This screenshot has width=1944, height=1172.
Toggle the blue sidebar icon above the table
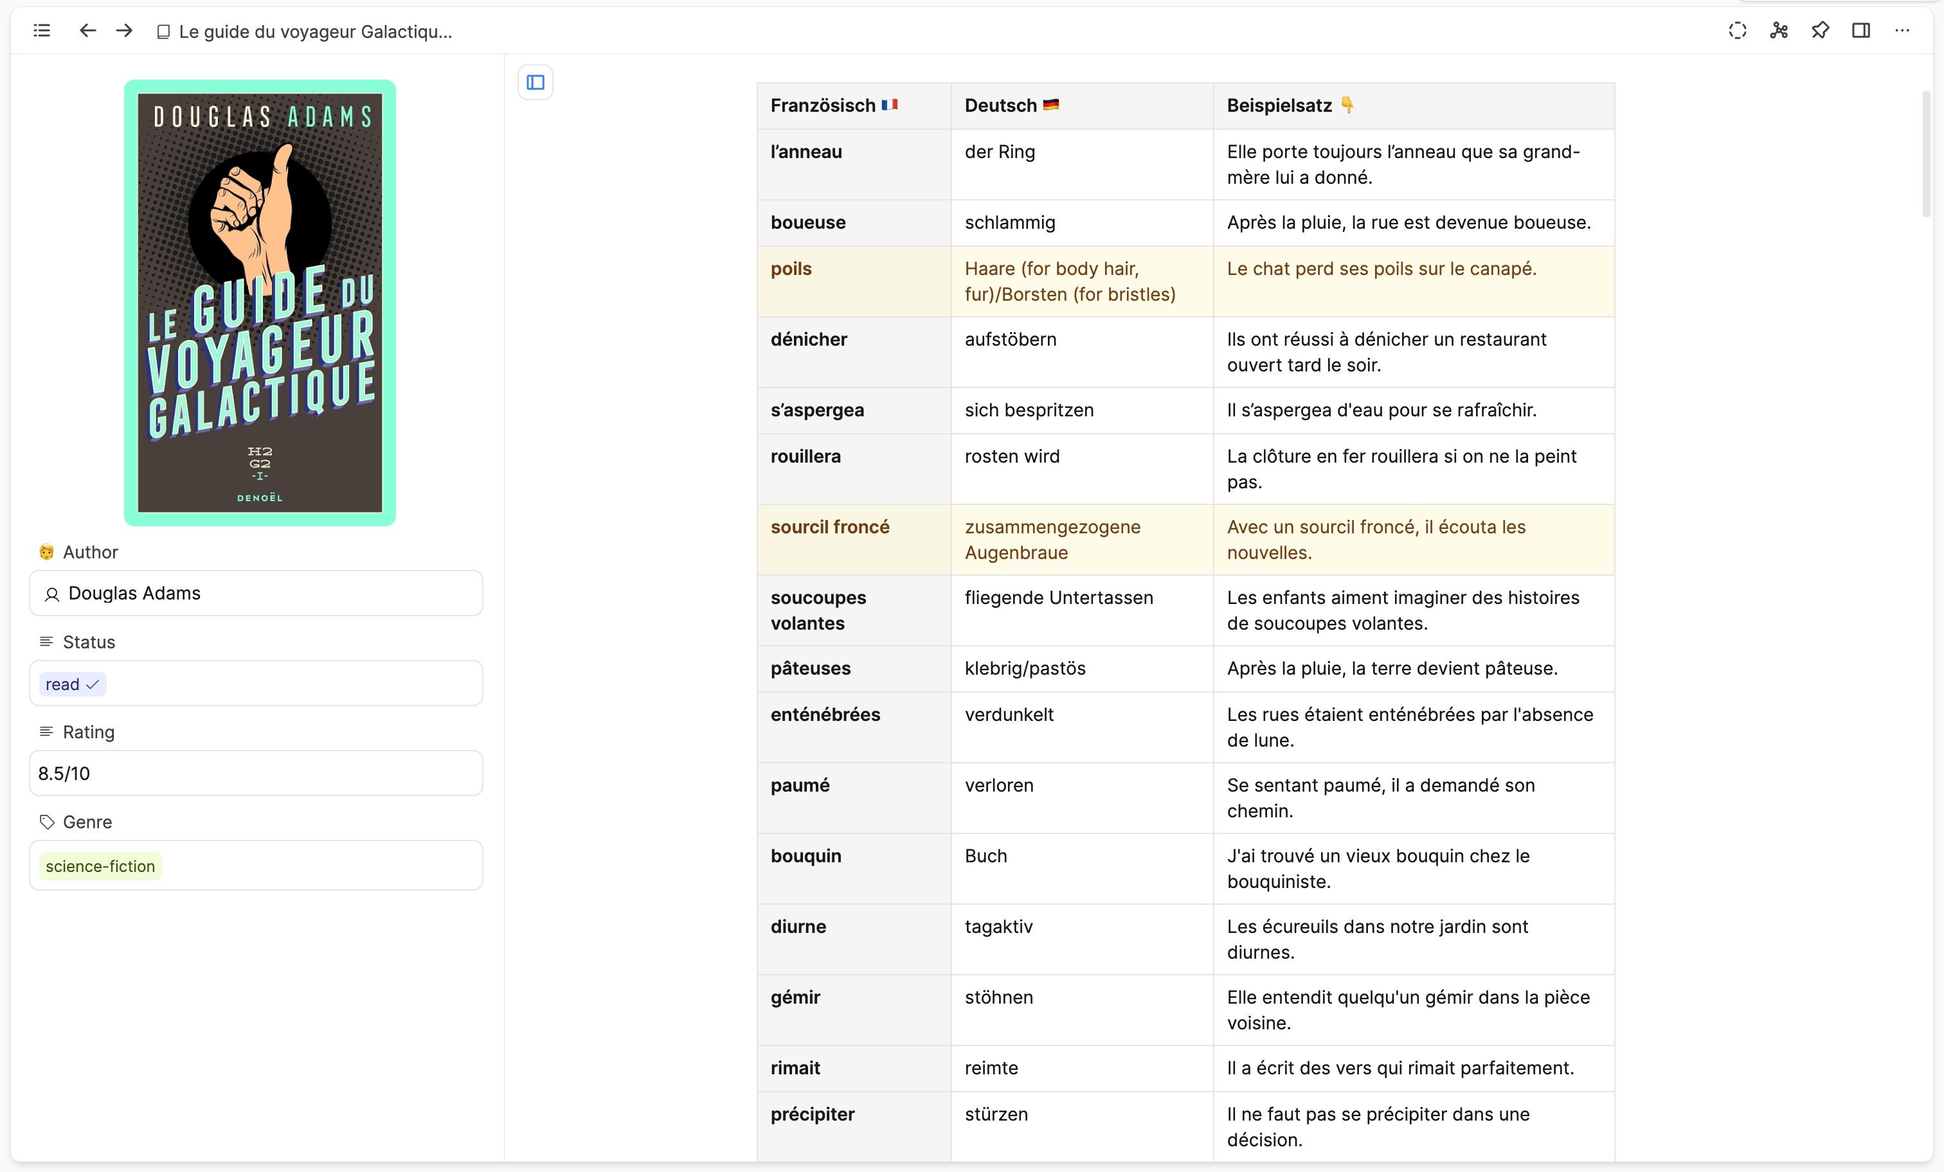click(535, 82)
